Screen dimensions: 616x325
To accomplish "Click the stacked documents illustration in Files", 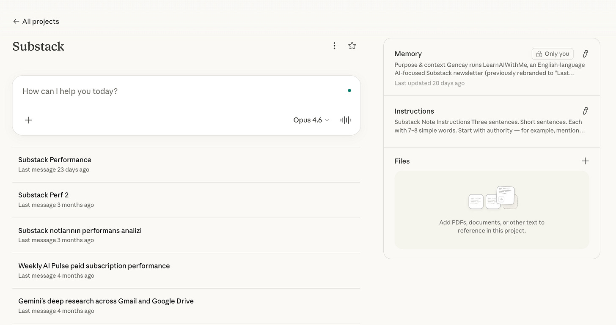I will [x=493, y=197].
